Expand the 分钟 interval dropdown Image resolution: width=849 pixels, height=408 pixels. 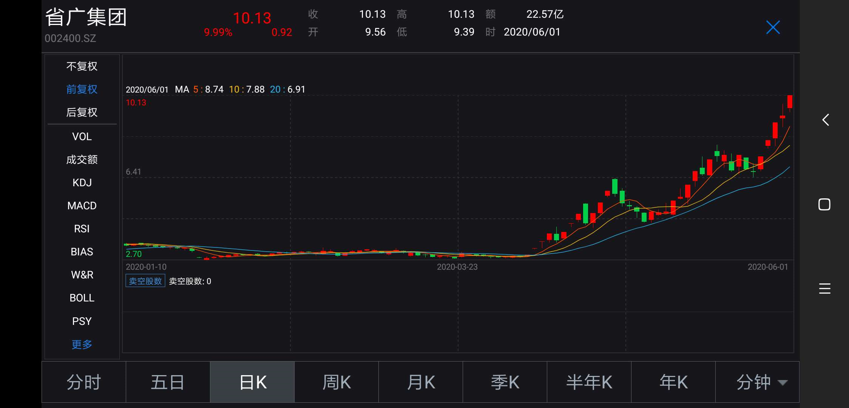(x=757, y=382)
